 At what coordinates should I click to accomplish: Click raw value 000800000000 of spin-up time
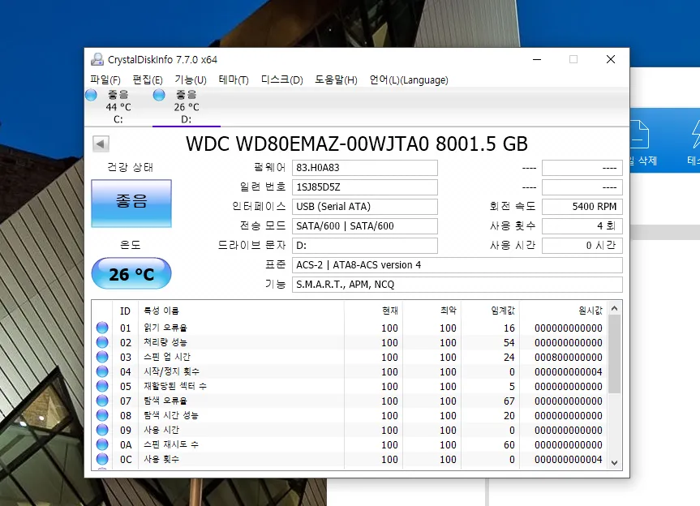click(569, 358)
